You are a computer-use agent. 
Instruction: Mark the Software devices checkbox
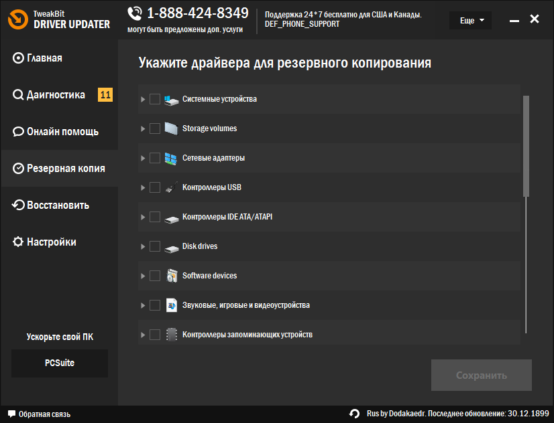pos(155,276)
